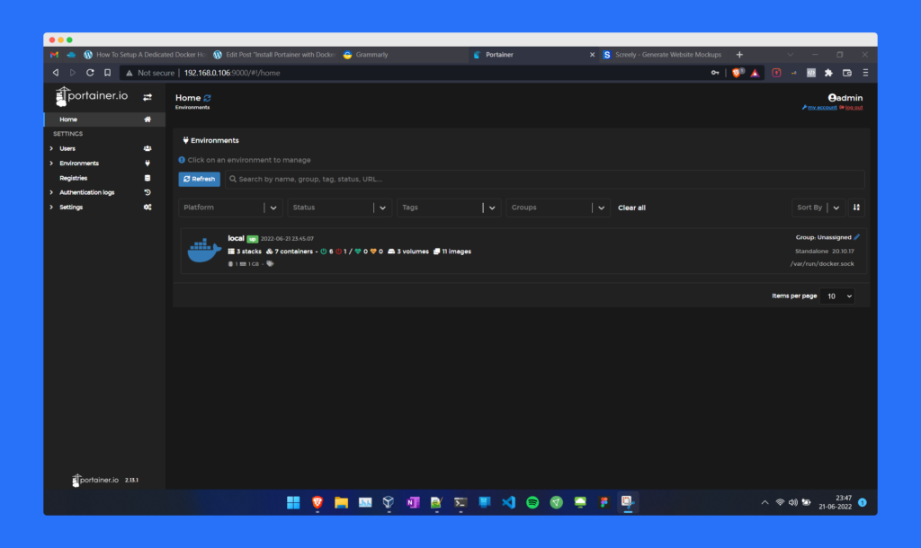Open the Status filter dropdown
This screenshot has width=921, height=548.
coord(339,208)
